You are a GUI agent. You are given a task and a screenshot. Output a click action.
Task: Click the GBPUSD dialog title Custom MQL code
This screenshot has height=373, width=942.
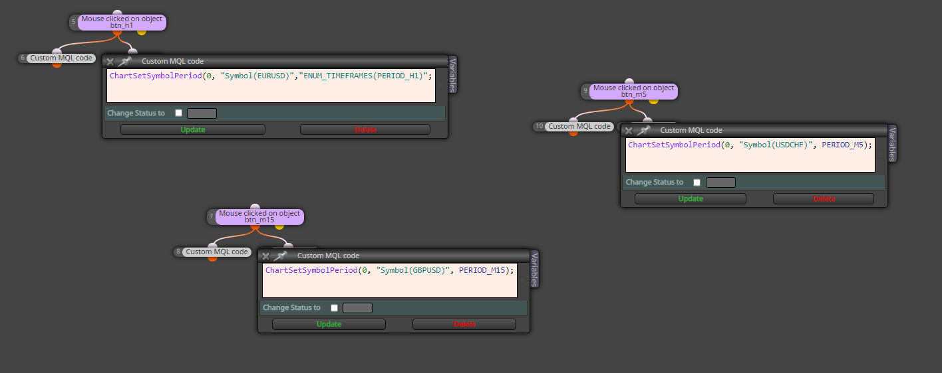coord(328,256)
